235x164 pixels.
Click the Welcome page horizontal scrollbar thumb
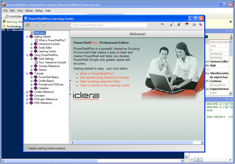pos(134,142)
